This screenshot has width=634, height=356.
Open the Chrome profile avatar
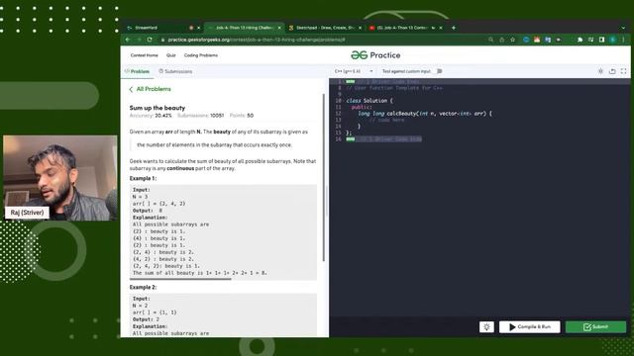pos(613,40)
